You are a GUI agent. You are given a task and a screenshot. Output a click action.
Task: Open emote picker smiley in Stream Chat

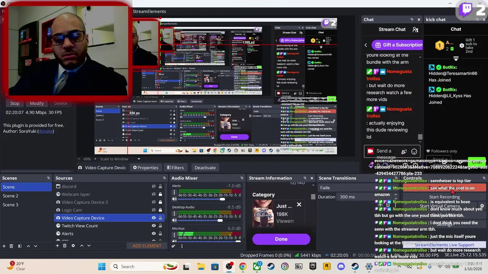(x=414, y=151)
